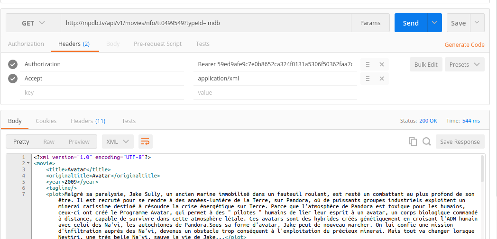Select the Pretty view mode
Screen dimensions: 497x239
point(21,142)
